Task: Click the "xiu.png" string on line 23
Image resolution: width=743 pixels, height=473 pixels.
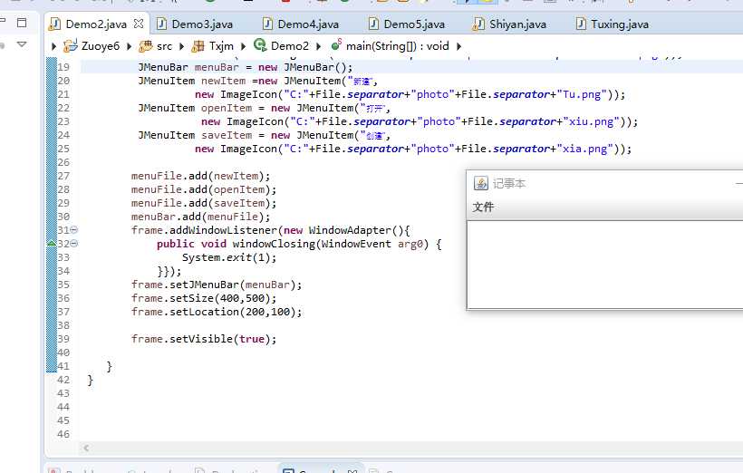Action: [x=592, y=121]
